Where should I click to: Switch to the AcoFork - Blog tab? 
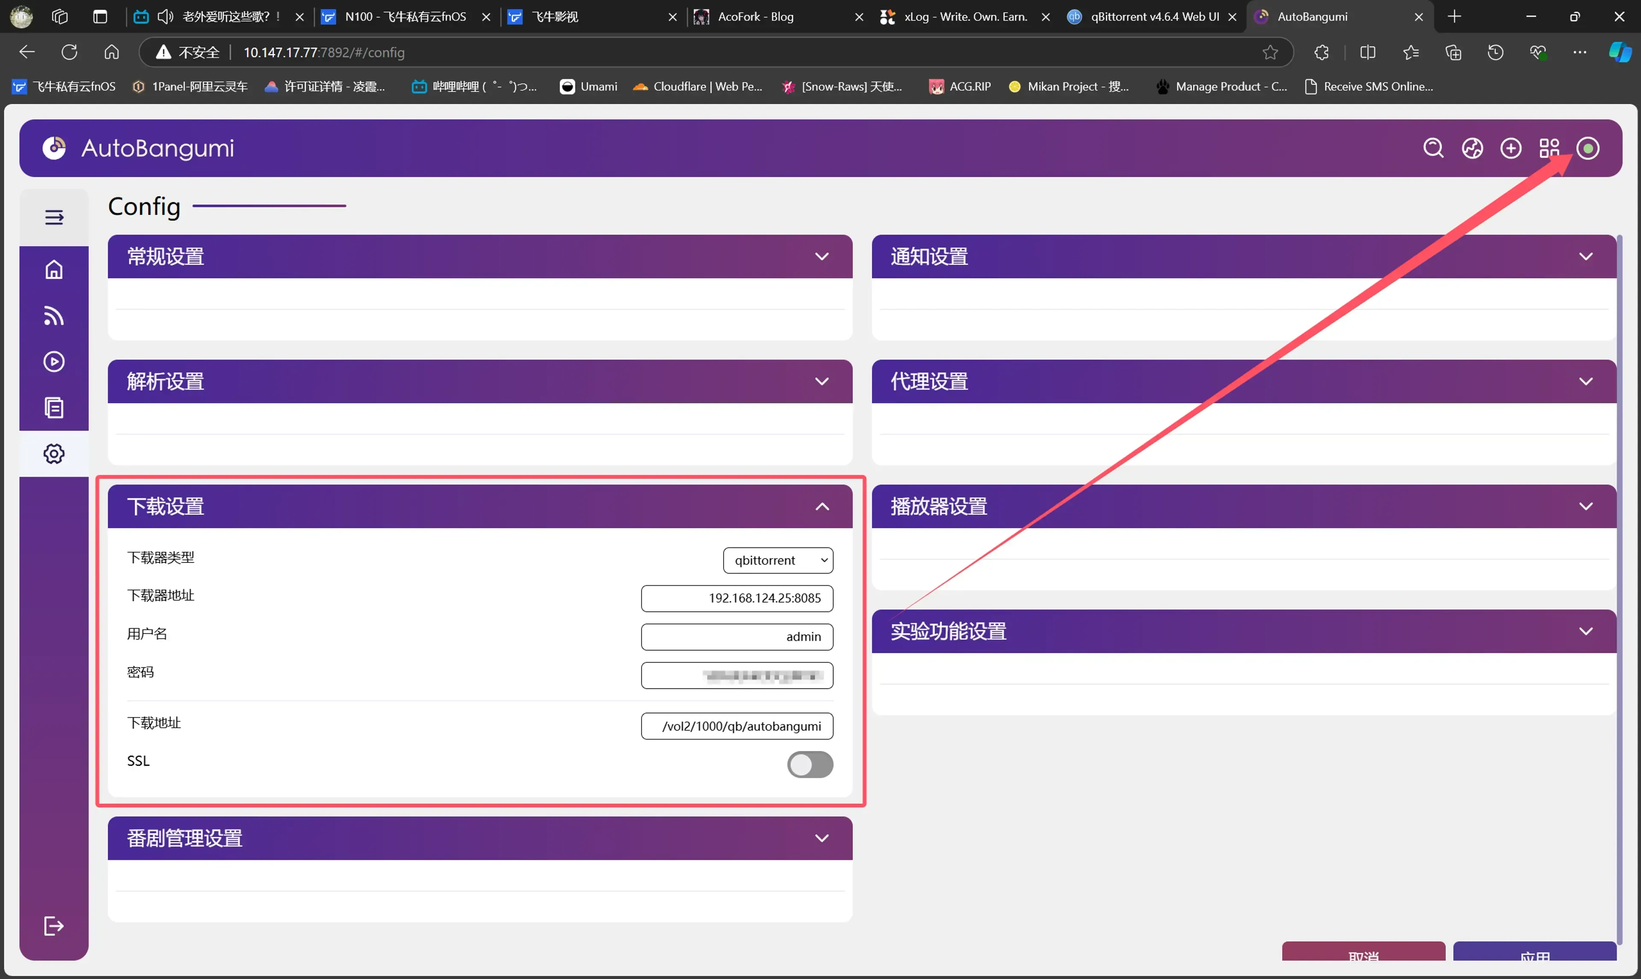point(756,17)
